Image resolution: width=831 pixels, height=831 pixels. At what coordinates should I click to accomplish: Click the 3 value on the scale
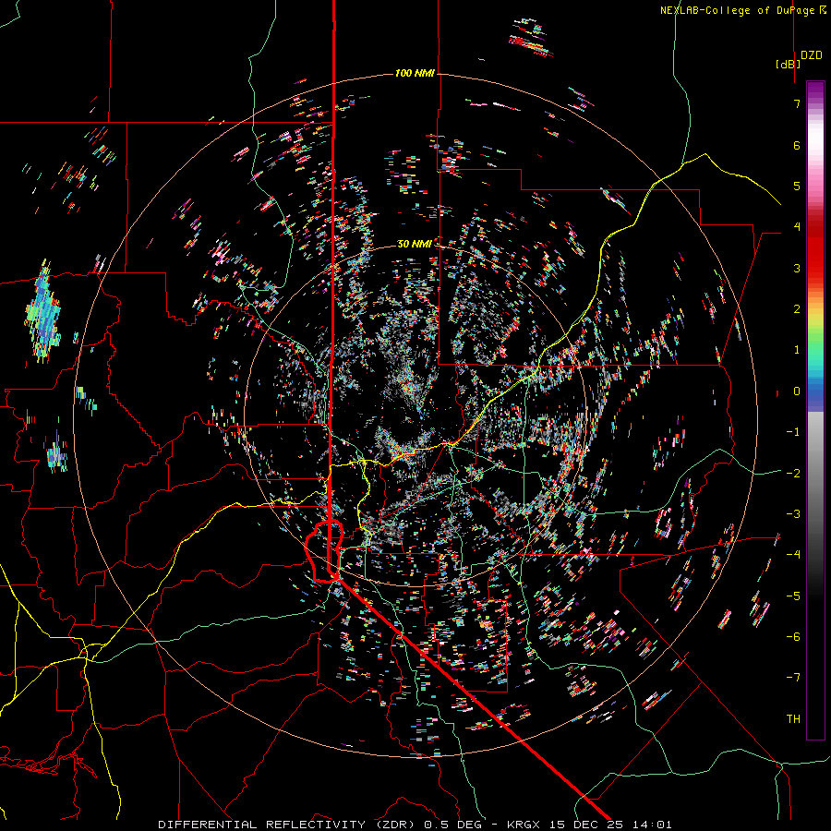[797, 268]
